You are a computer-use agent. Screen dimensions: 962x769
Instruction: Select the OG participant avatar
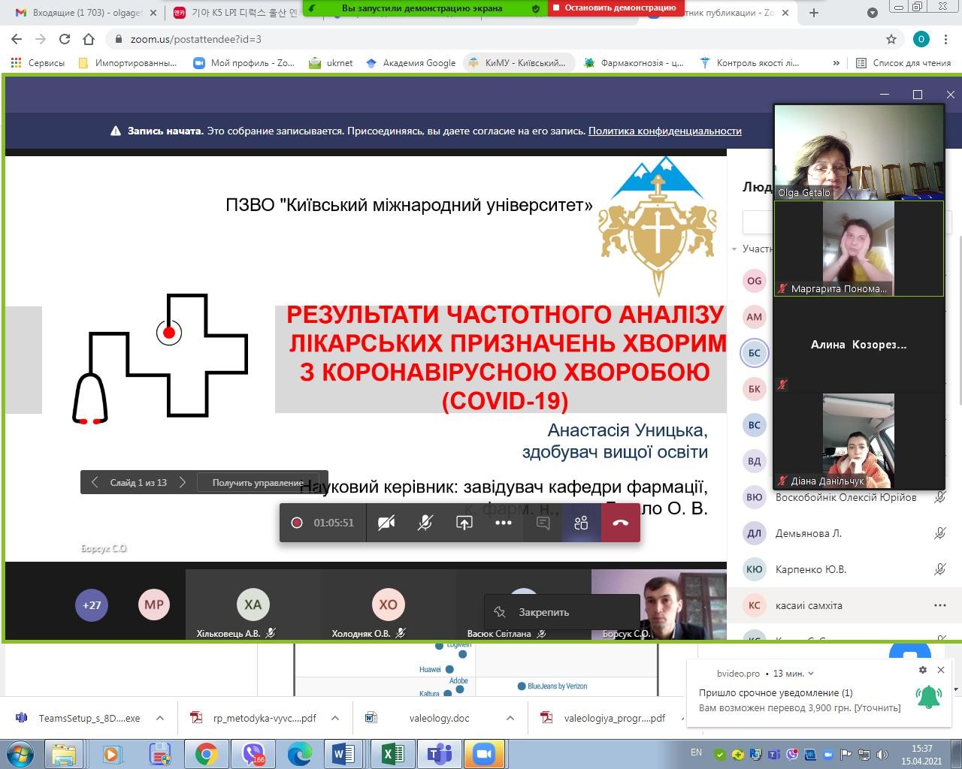755,281
